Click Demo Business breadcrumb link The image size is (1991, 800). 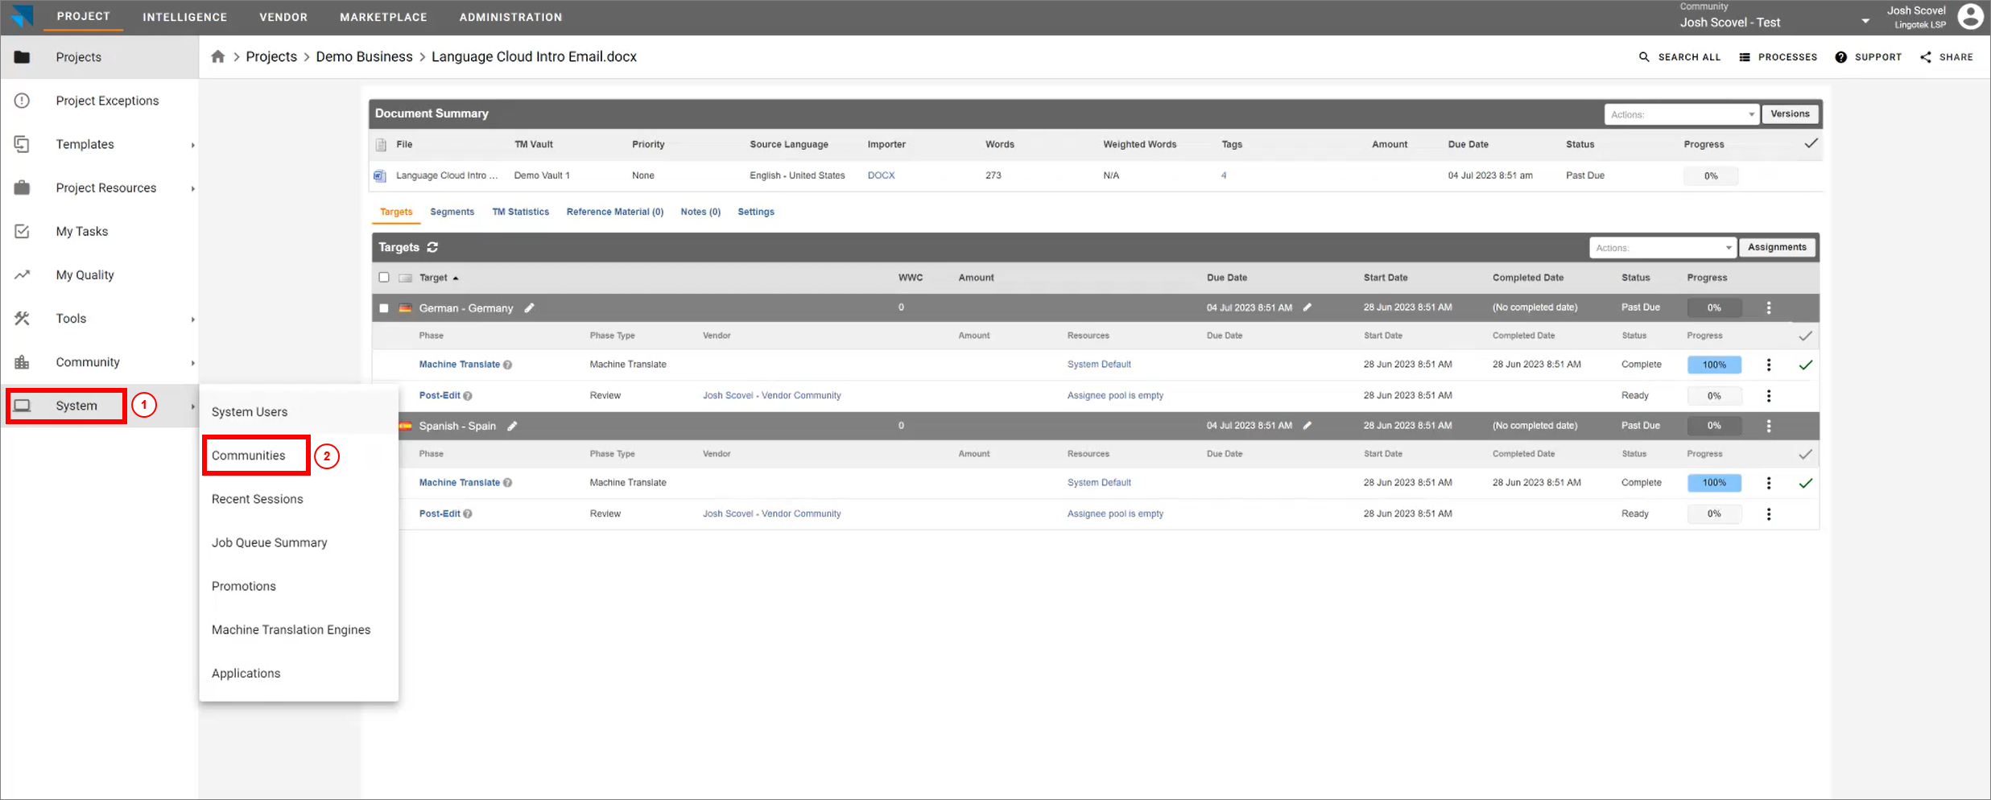364,57
